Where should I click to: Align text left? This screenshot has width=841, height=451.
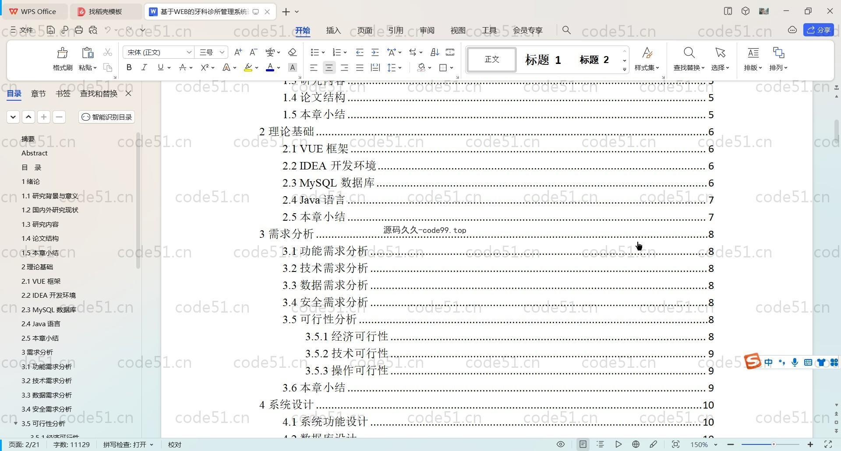[x=314, y=67]
